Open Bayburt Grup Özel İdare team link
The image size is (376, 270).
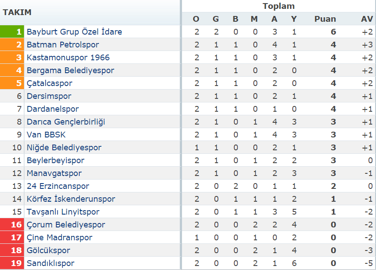tap(74, 31)
